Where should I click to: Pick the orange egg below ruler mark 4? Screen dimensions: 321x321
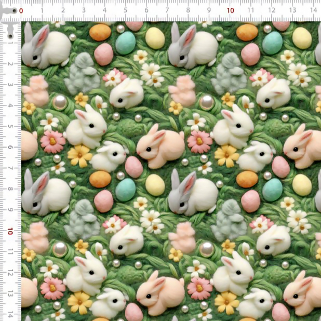click(x=100, y=32)
